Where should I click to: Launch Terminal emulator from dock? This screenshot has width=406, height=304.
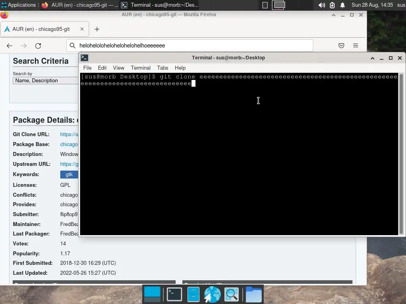tap(174, 294)
